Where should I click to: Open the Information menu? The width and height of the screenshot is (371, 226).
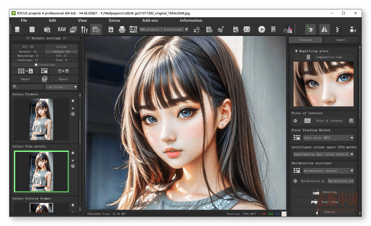pyautogui.click(x=191, y=20)
